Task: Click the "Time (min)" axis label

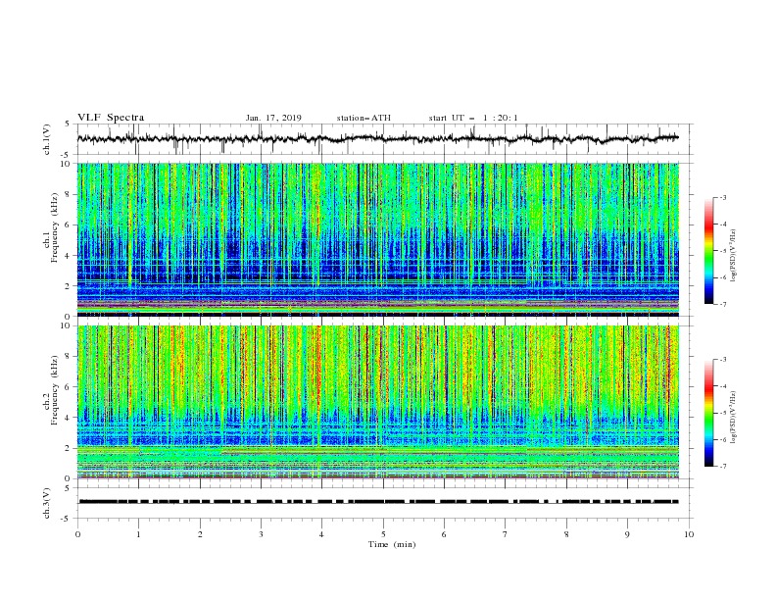Action: point(392,544)
